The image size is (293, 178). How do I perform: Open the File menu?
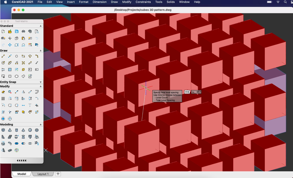40,2
